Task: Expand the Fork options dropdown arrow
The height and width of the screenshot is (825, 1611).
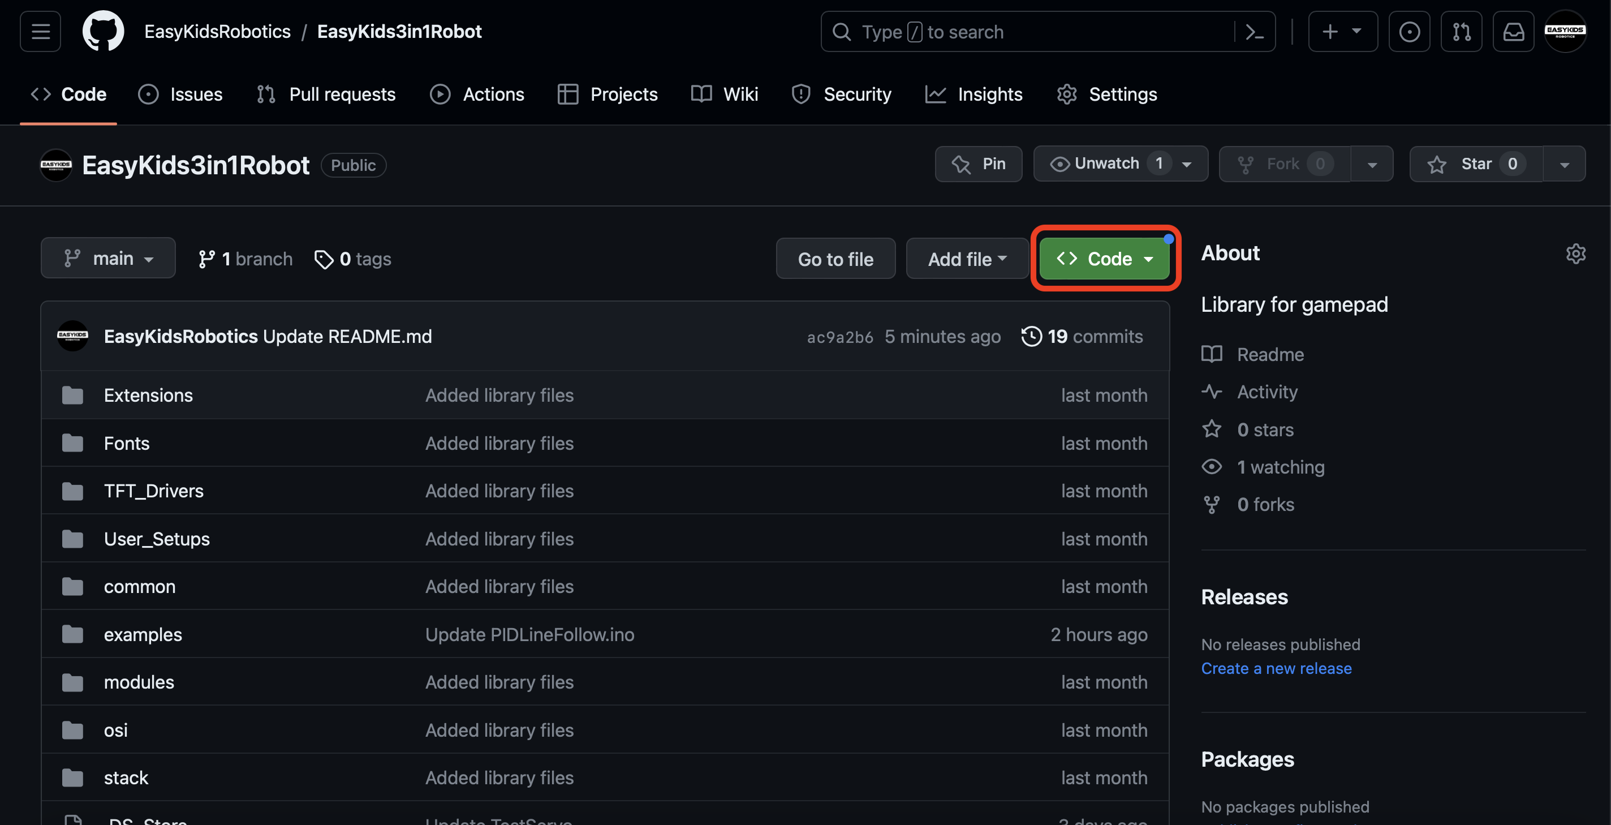Action: [1372, 164]
